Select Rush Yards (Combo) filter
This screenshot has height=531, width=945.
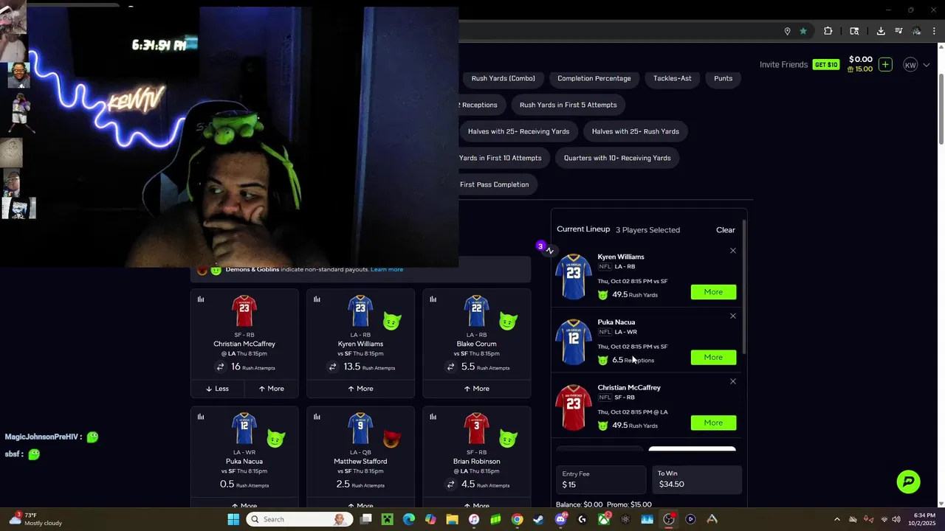(x=504, y=78)
